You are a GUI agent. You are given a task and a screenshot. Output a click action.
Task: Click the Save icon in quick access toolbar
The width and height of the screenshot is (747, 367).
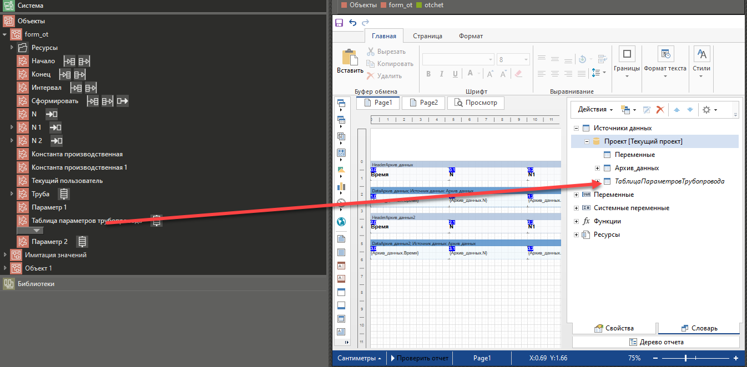[x=339, y=23]
